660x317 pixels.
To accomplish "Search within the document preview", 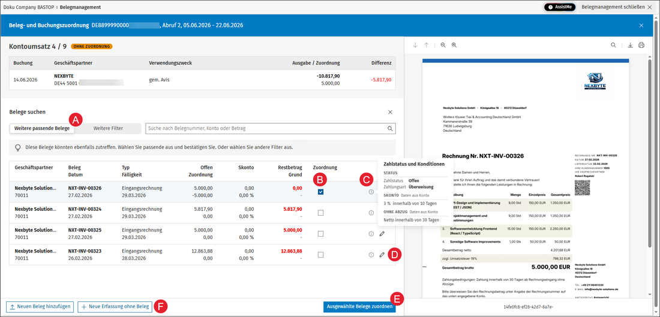I will (614, 45).
